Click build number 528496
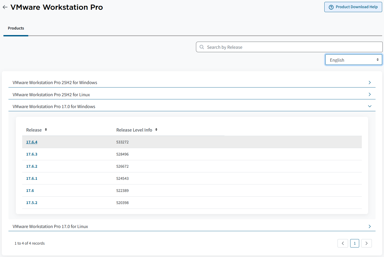Image resolution: width=384 pixels, height=257 pixels. point(123,154)
